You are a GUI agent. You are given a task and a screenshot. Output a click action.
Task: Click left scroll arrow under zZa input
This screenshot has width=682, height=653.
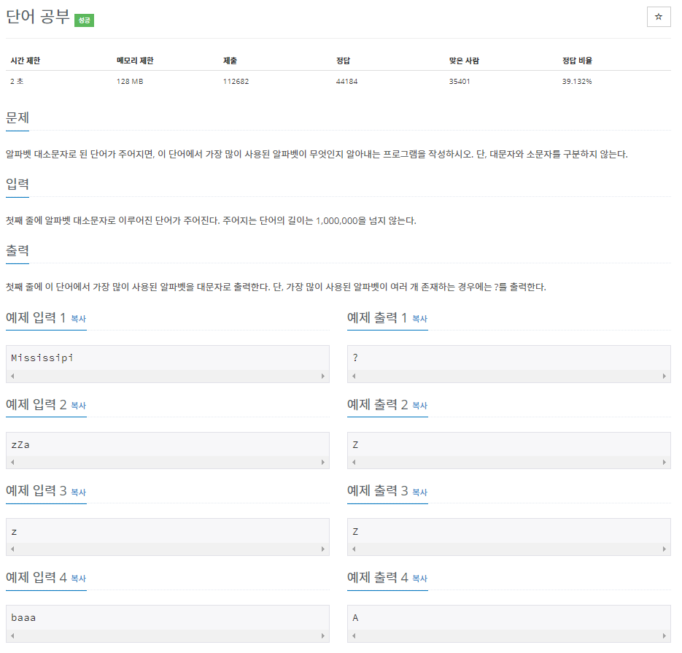point(12,462)
